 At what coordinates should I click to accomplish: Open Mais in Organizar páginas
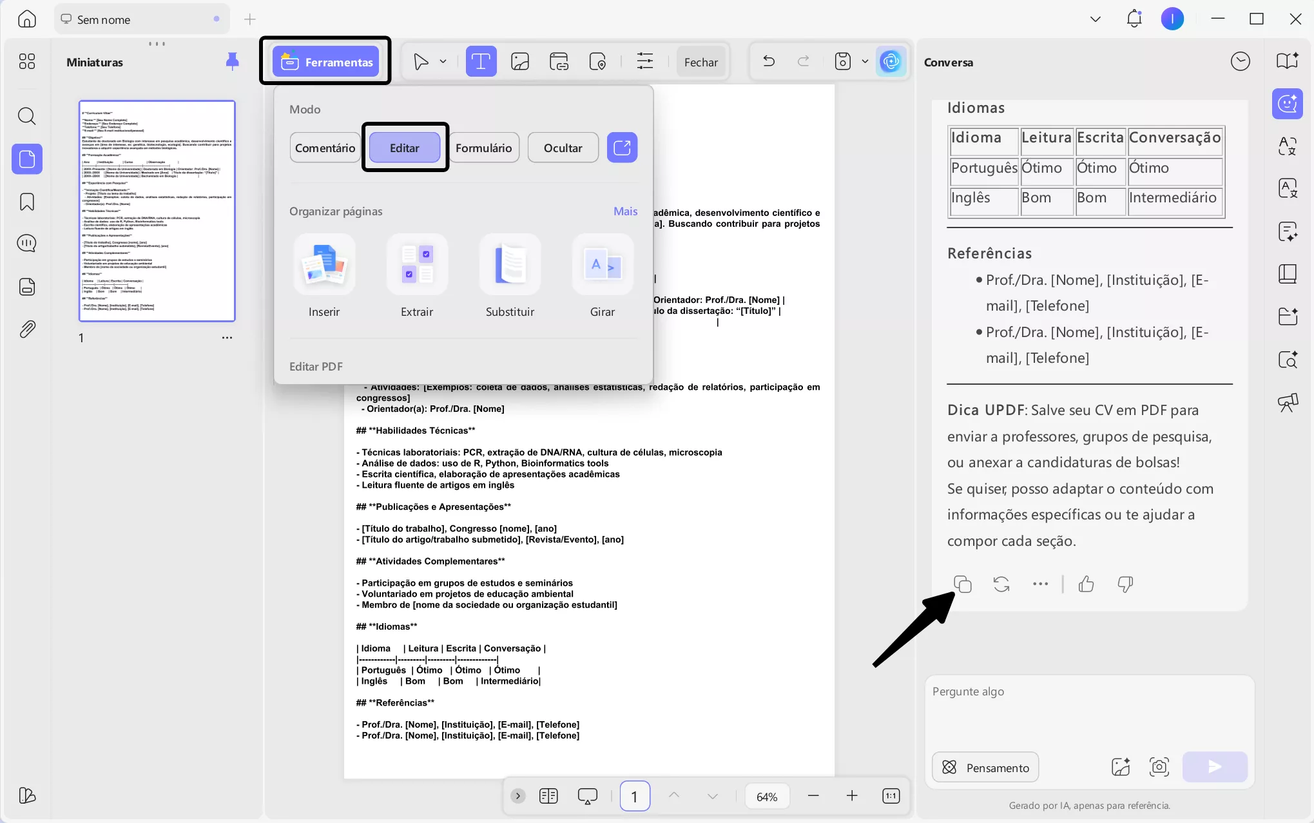coord(624,211)
